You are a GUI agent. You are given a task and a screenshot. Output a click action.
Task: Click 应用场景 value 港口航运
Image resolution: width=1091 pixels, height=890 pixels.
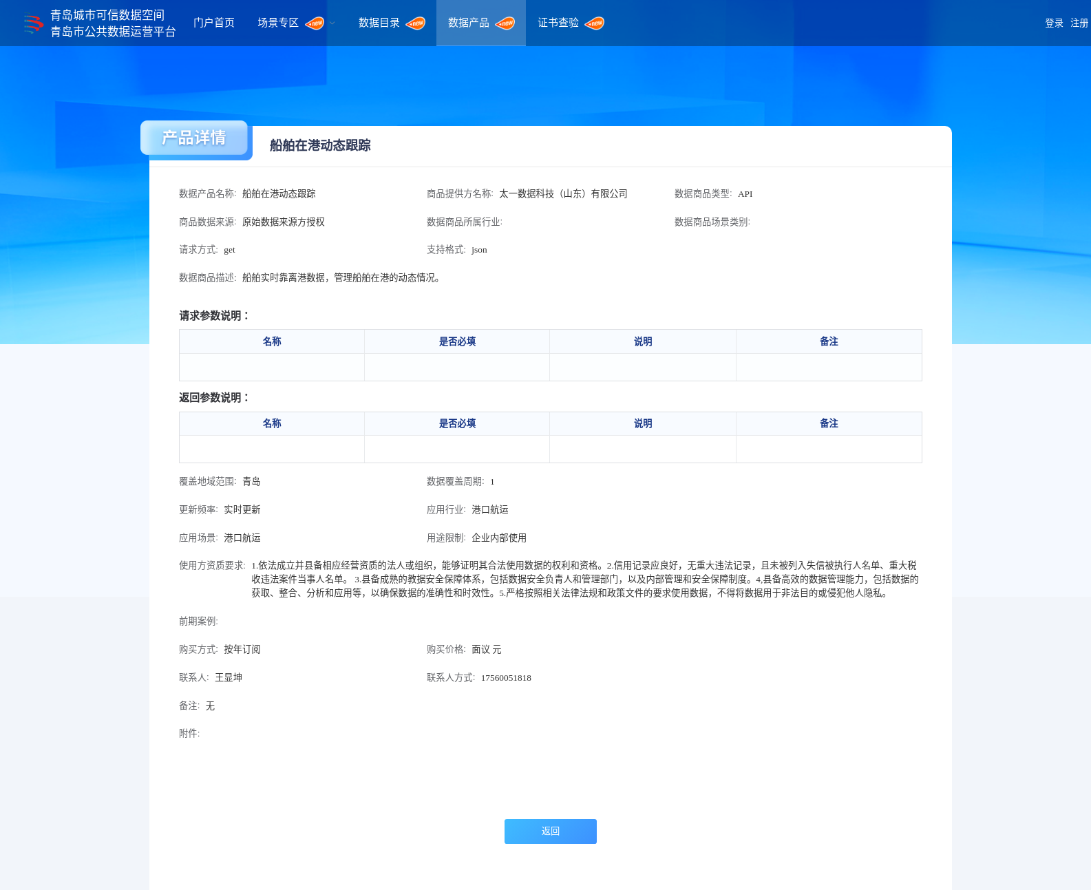tap(242, 538)
